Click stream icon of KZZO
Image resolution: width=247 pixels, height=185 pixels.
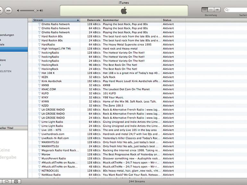click(39, 106)
